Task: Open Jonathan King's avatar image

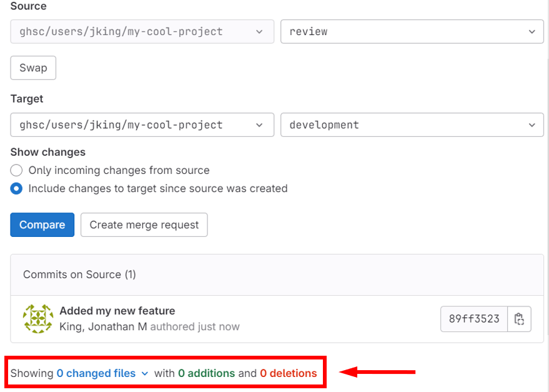Action: click(38, 319)
